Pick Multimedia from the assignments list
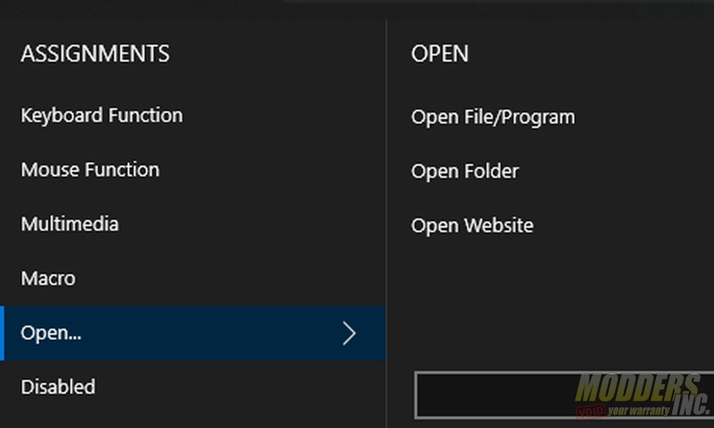714x428 pixels. (x=70, y=224)
